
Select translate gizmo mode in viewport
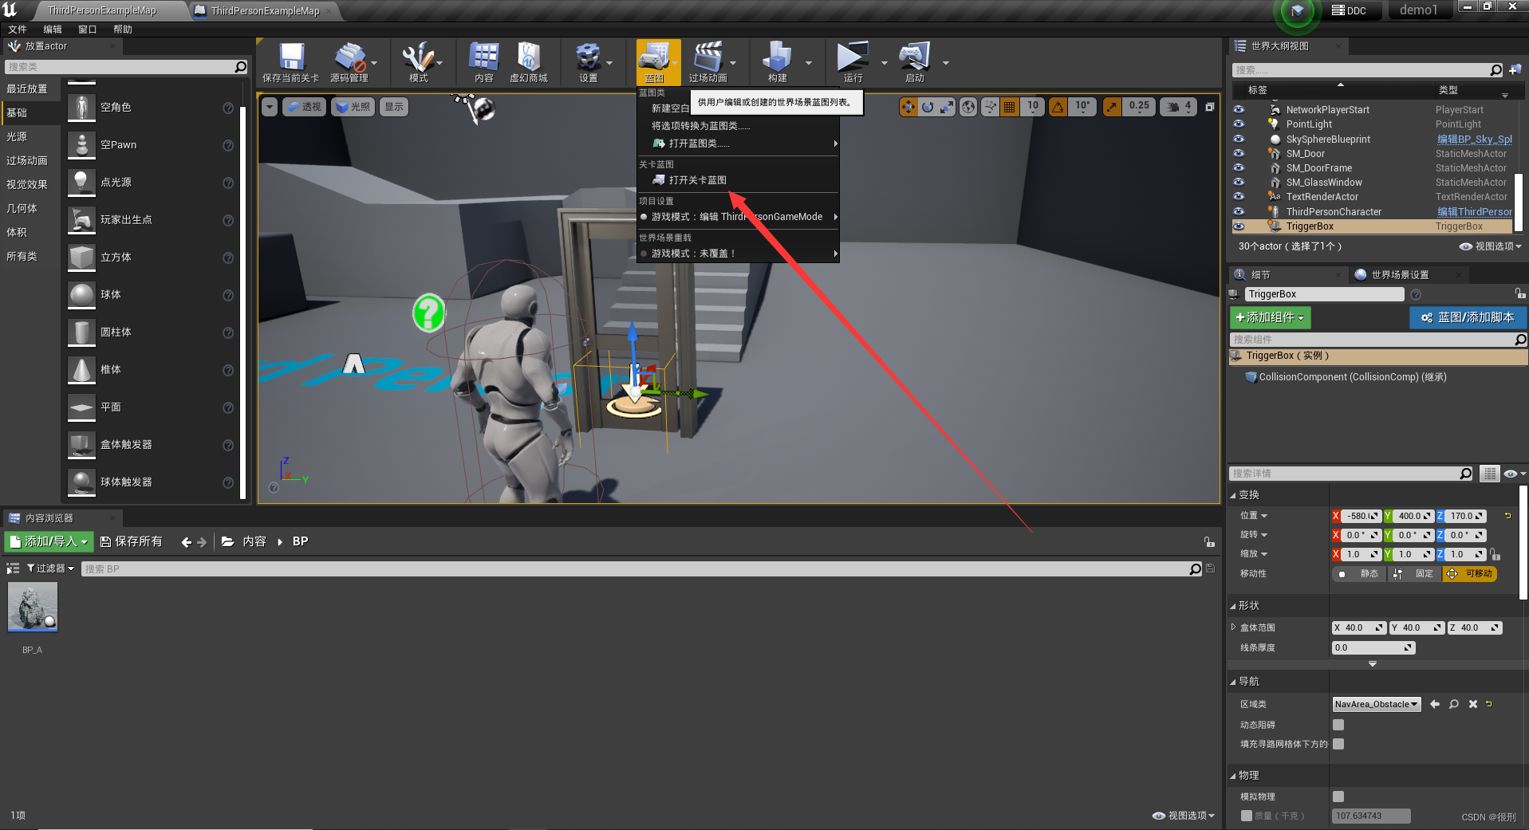pos(908,107)
